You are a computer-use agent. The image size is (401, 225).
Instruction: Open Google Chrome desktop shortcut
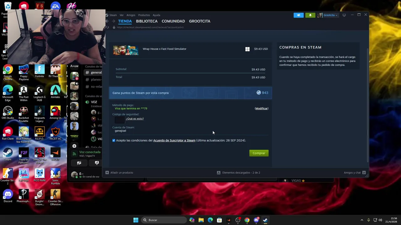(8, 72)
